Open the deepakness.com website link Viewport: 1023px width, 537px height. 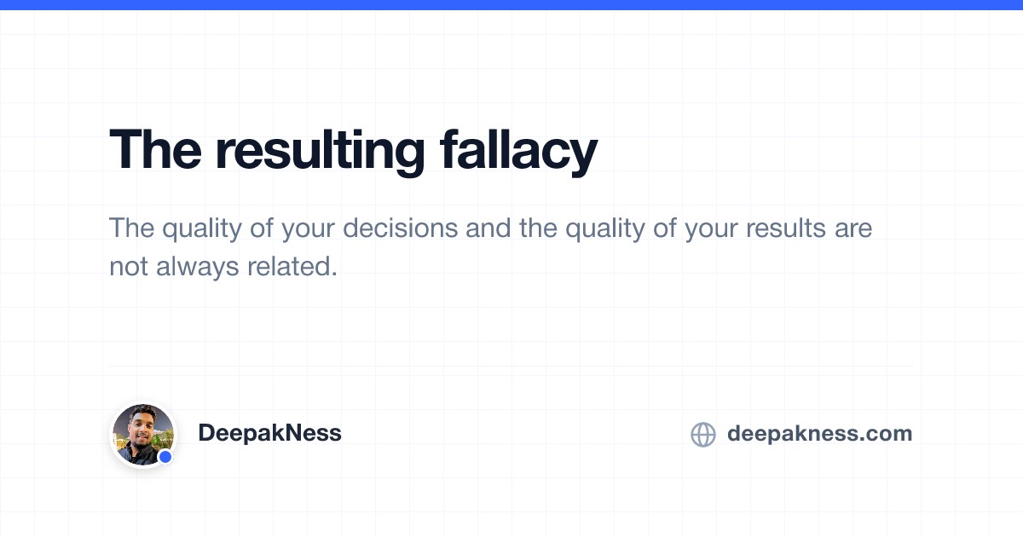point(819,434)
